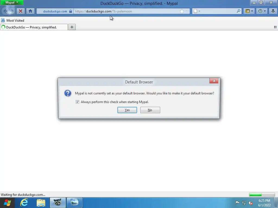Click the Mypal raccoon taskbar icon
278x208 pixels.
(58, 203)
